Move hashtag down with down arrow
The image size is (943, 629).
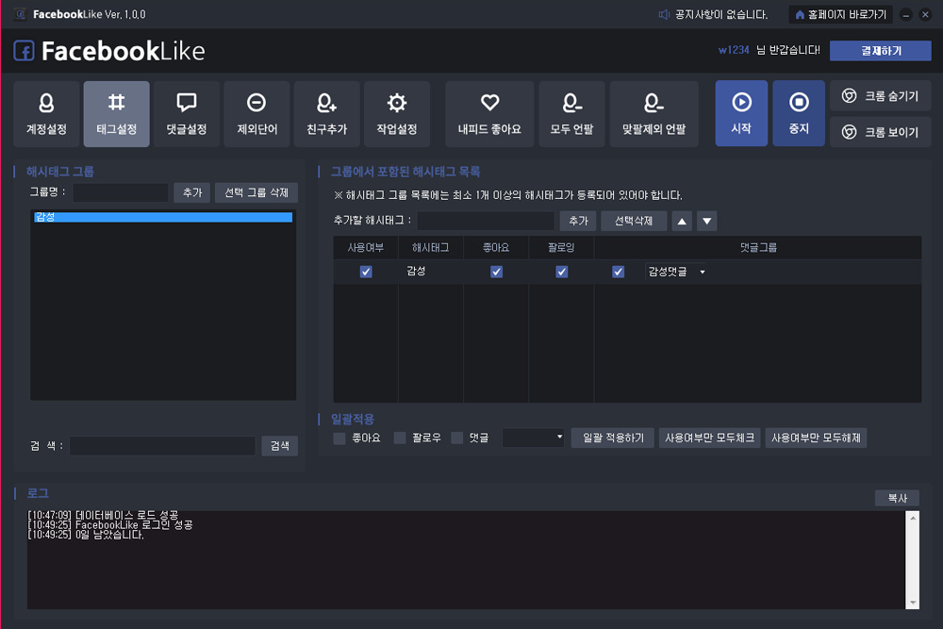click(x=707, y=222)
